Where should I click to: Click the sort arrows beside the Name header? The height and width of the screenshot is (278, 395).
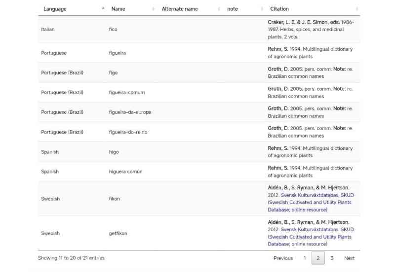pos(154,9)
